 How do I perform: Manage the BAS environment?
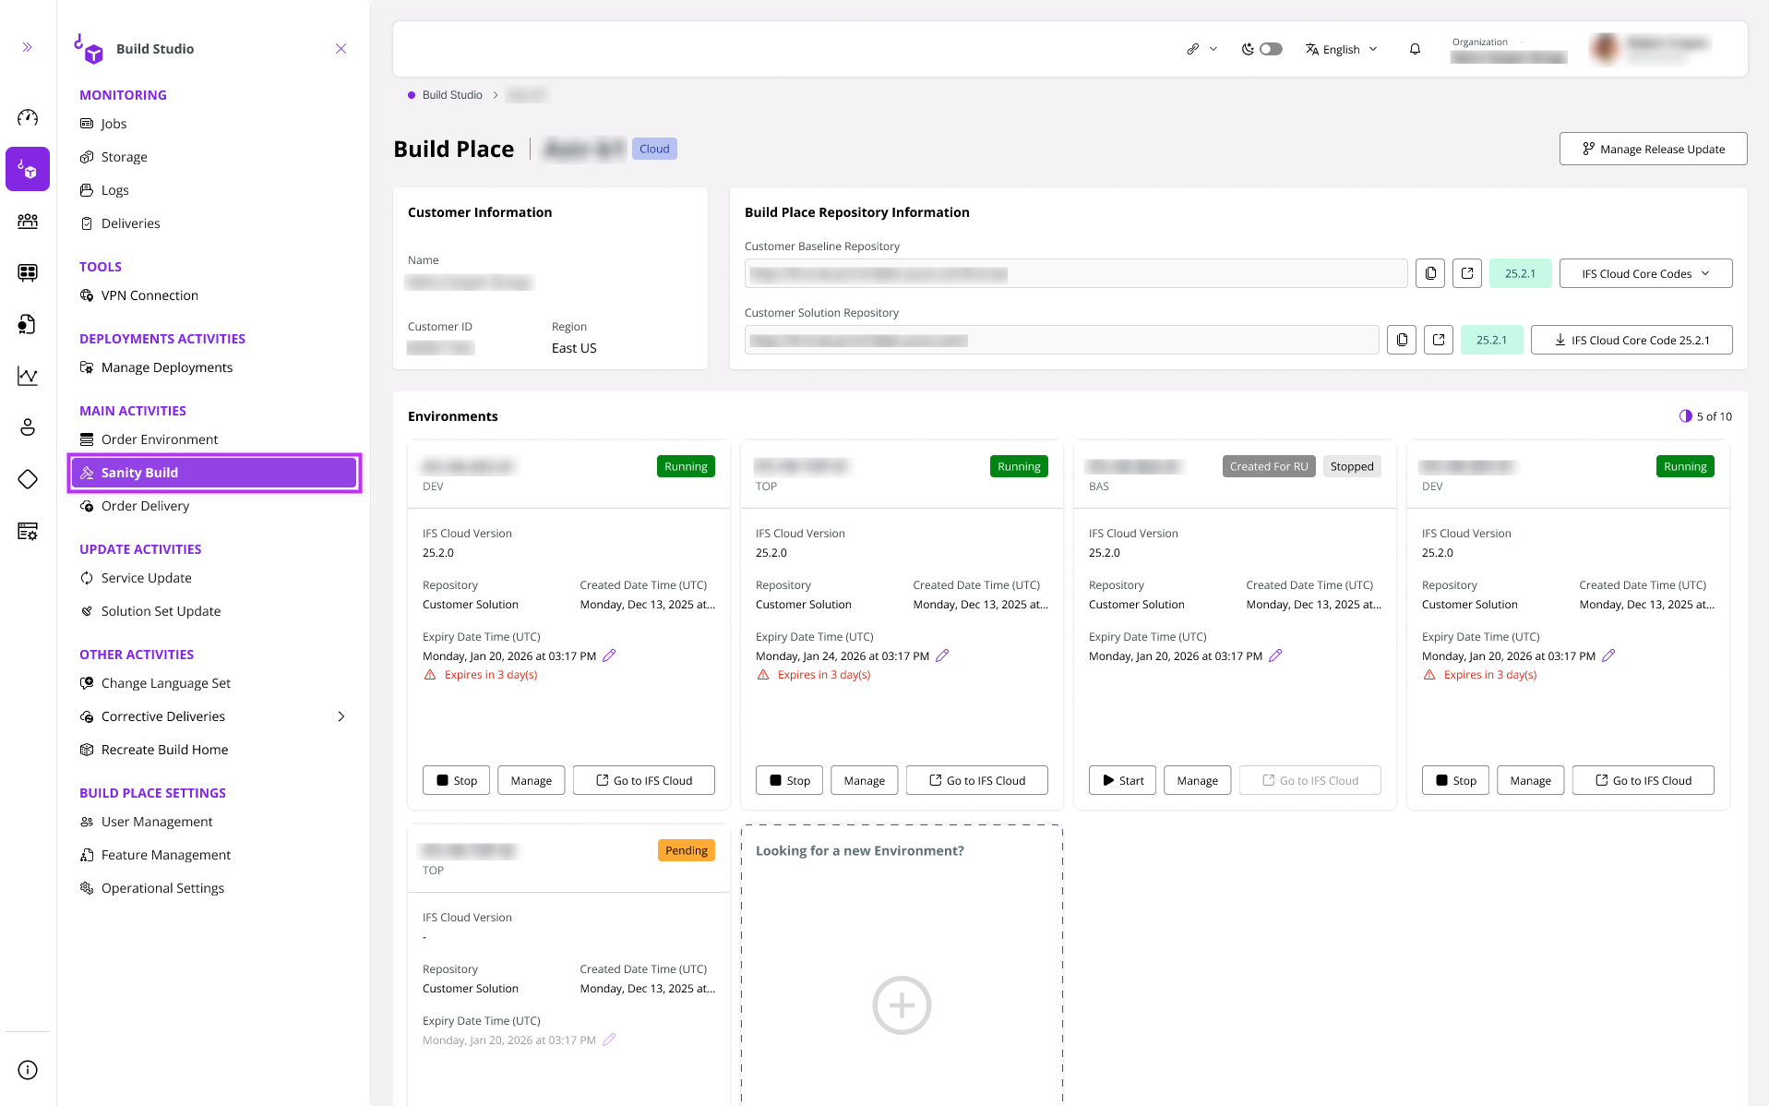(x=1197, y=780)
